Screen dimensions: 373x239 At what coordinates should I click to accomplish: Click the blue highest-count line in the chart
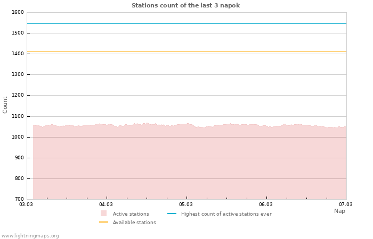click(186, 24)
